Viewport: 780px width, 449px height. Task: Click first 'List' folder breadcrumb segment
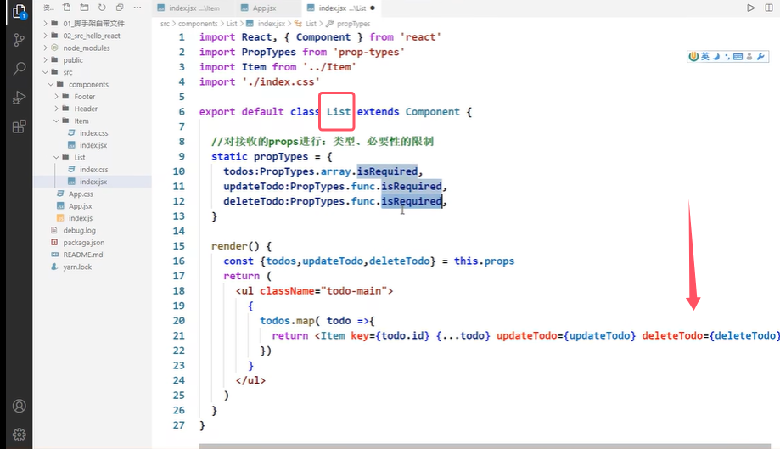pyautogui.click(x=232, y=24)
